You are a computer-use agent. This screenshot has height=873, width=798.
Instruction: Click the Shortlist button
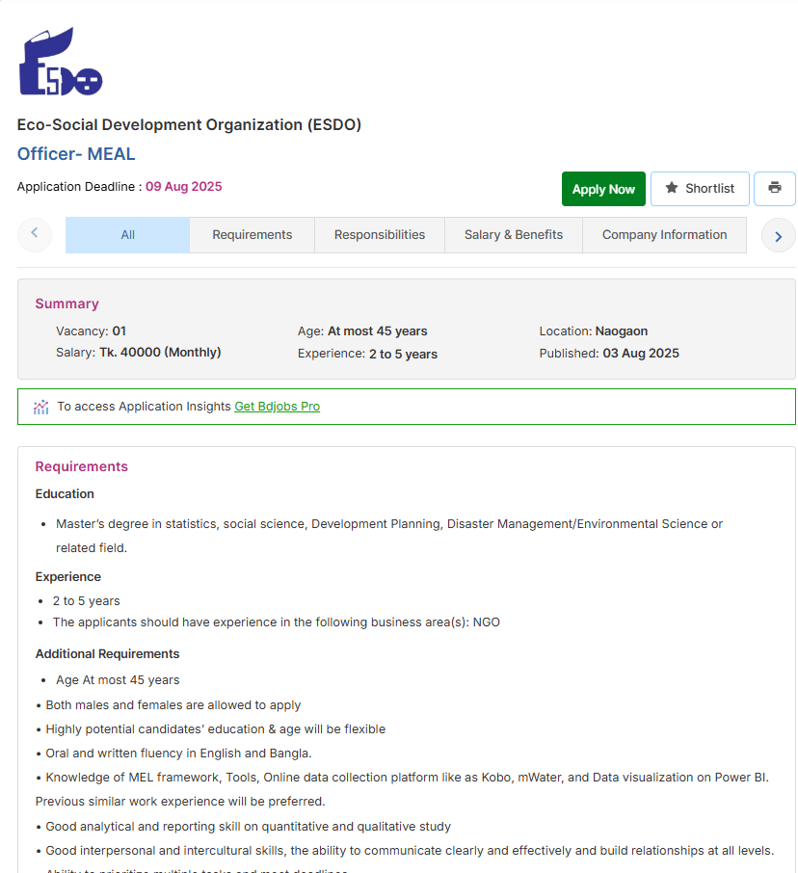(700, 189)
